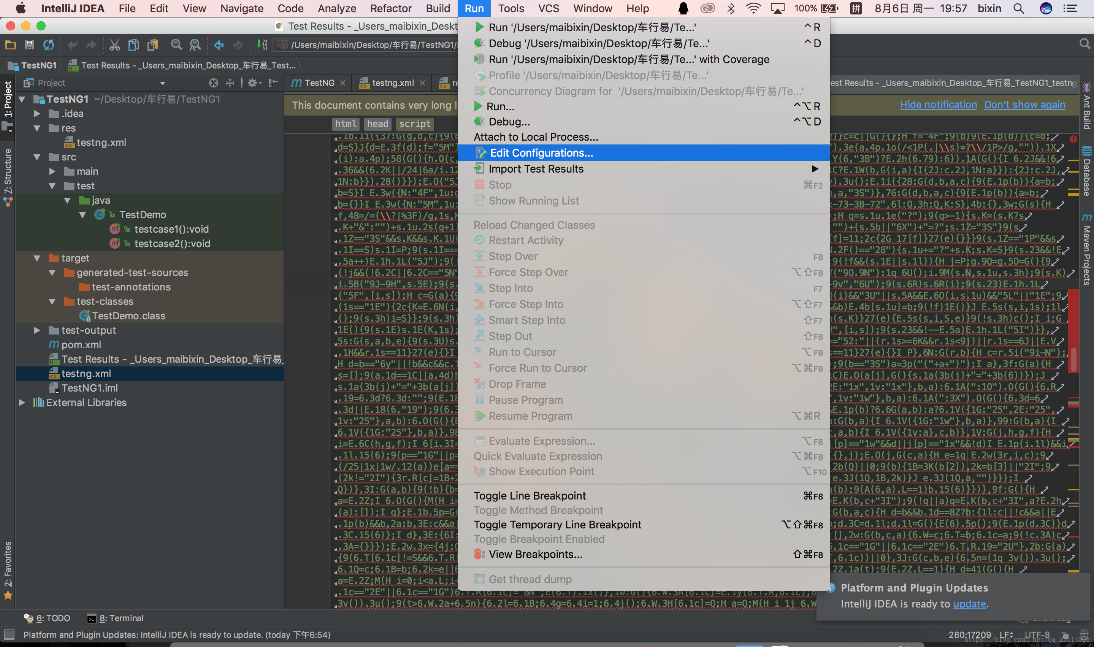Expand External Libraries node
Screen dimensions: 1094x647
[22, 403]
